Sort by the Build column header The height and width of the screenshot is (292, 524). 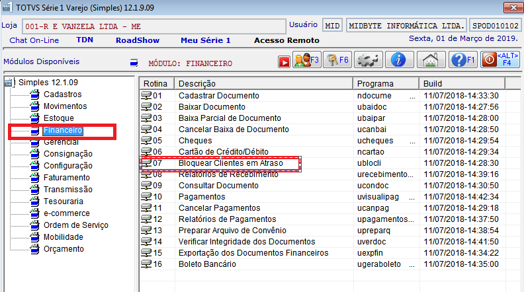462,83
